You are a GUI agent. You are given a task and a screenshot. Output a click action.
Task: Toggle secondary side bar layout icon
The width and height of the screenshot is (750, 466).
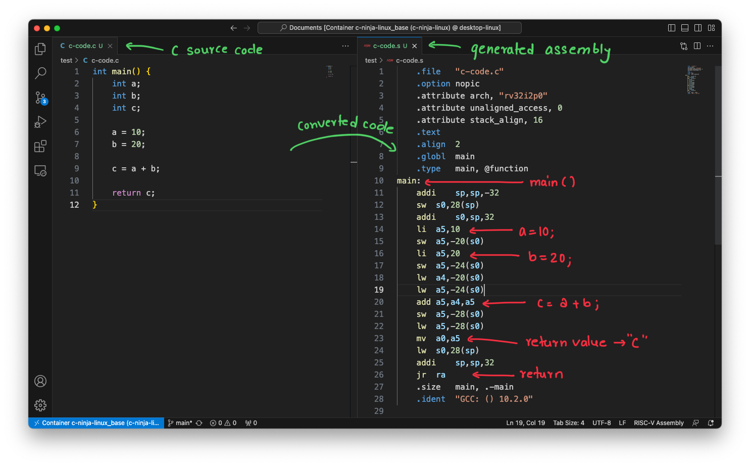[x=698, y=28]
